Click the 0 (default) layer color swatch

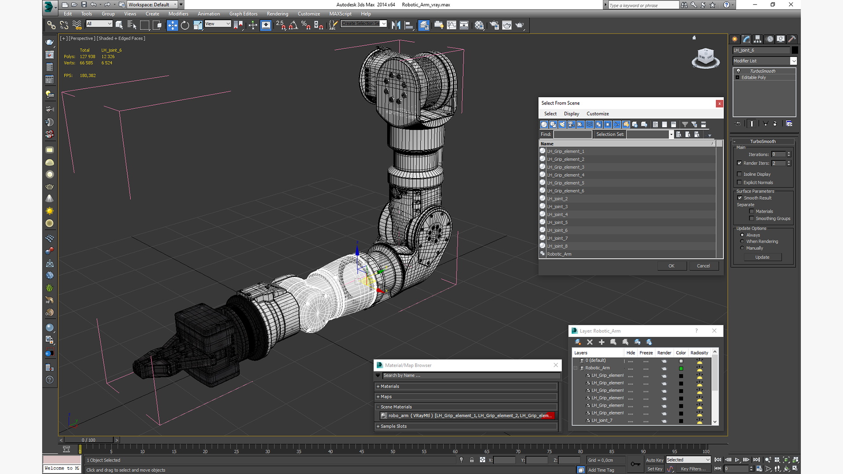tap(681, 361)
